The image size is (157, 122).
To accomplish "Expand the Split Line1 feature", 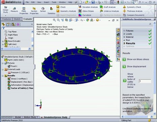I will [x=3, y=44].
